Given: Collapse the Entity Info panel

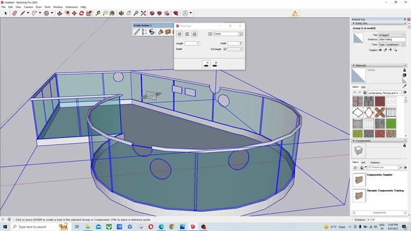Looking at the screenshot, I should 354,23.
